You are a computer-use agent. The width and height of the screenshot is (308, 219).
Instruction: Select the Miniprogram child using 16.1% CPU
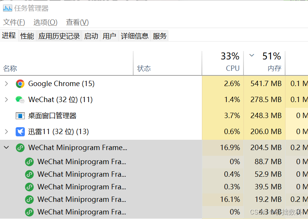pos(29,200)
